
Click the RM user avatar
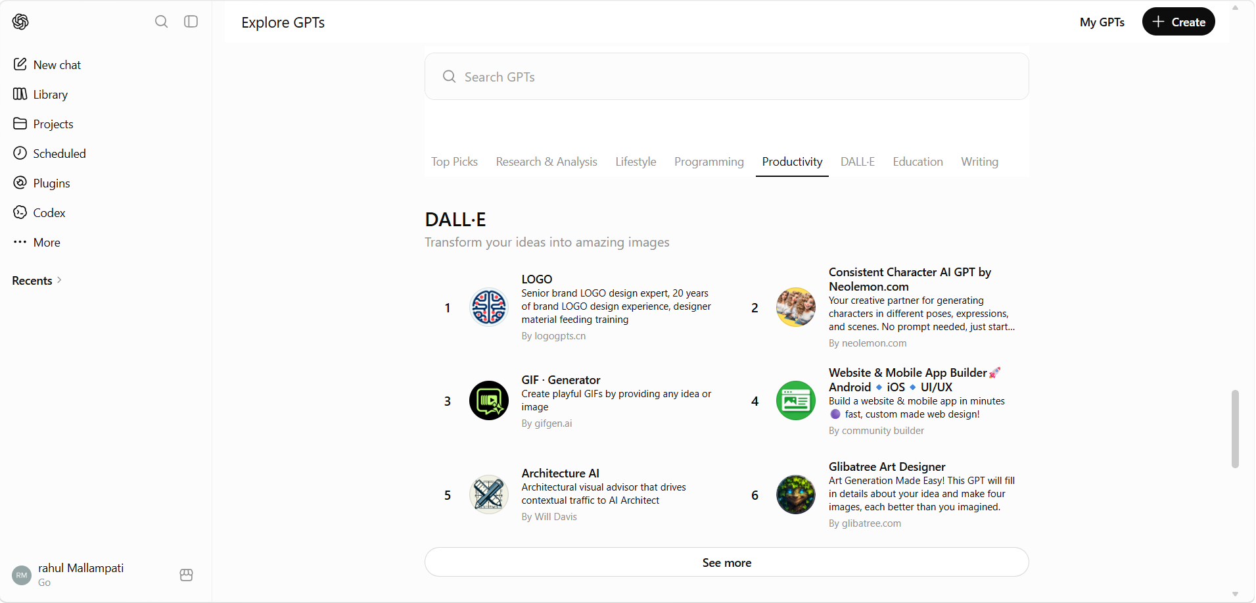22,575
